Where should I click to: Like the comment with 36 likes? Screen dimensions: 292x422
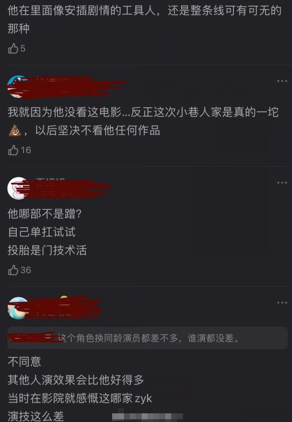(13, 270)
